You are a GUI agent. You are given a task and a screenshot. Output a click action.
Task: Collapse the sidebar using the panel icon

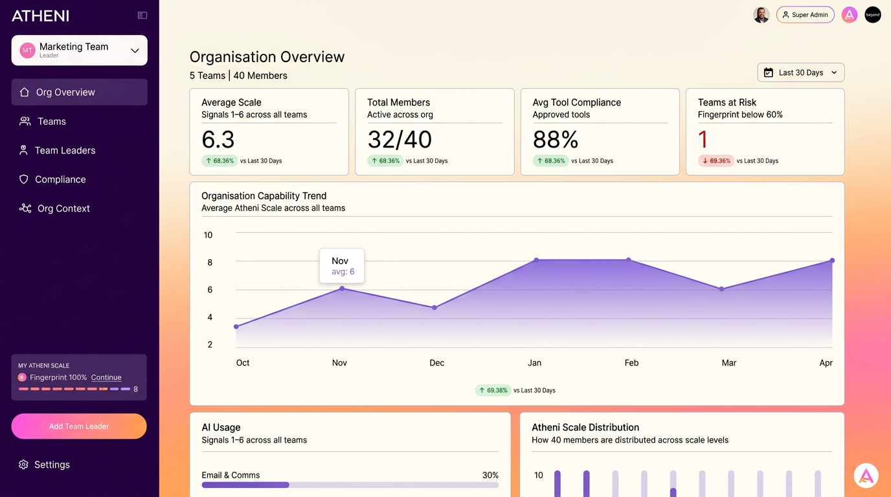[142, 16]
